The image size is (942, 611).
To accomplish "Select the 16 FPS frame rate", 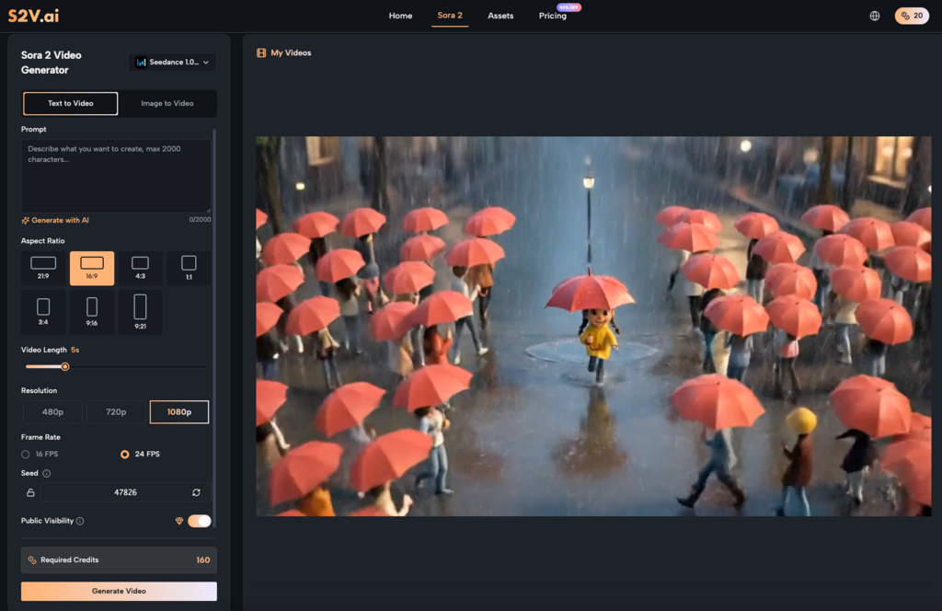I will coord(26,454).
